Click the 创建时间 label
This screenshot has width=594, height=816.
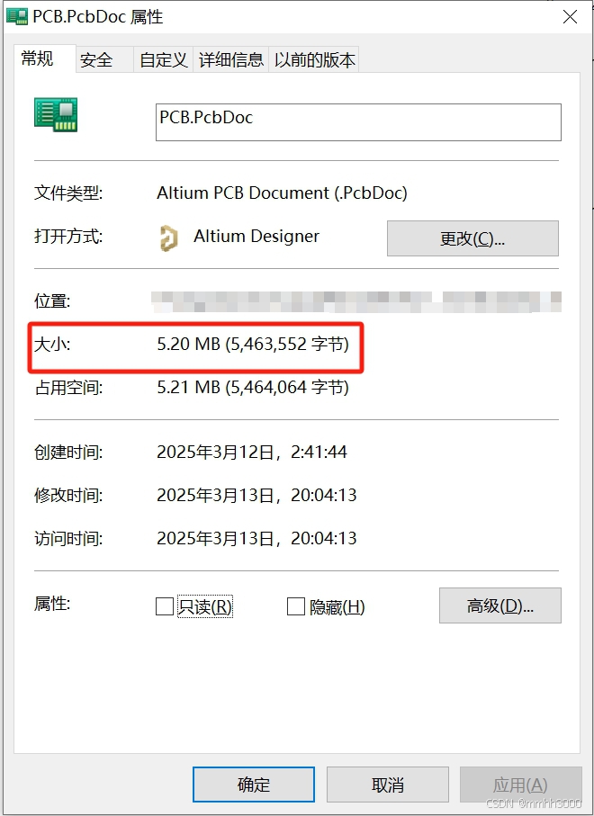pyautogui.click(x=68, y=452)
